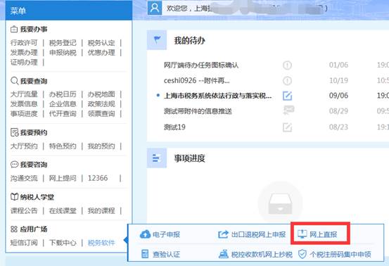Viewport: 389px width, 266px height.
Task: Click edit icon in 测试19 row
Action: coord(287,127)
